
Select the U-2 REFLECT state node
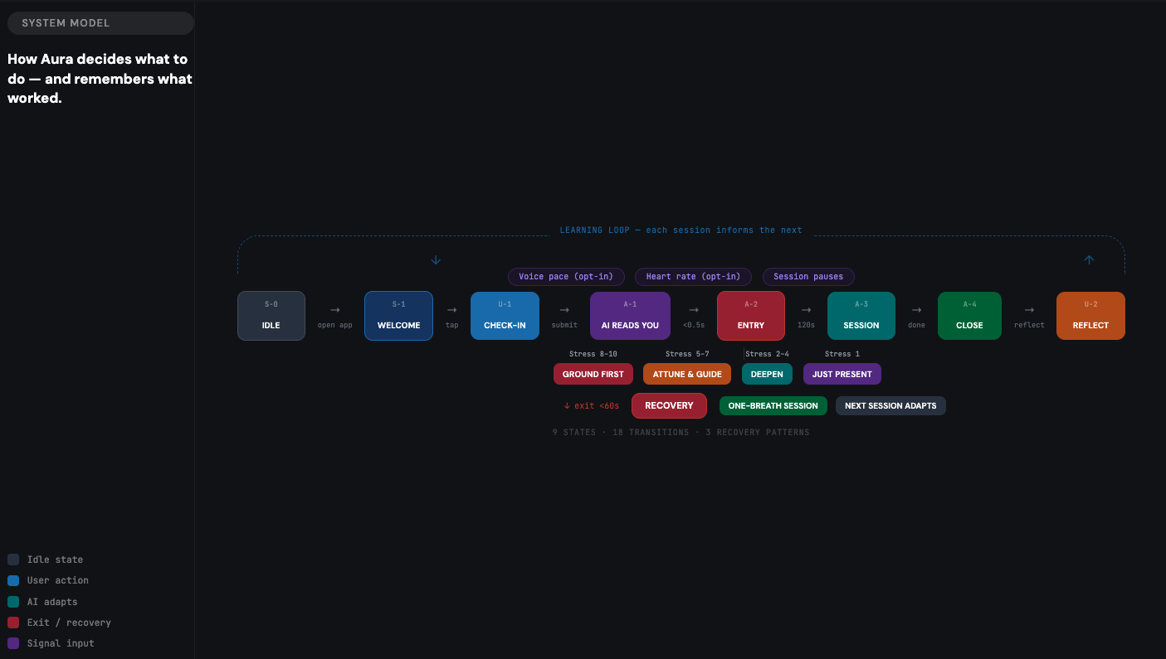[x=1090, y=316]
